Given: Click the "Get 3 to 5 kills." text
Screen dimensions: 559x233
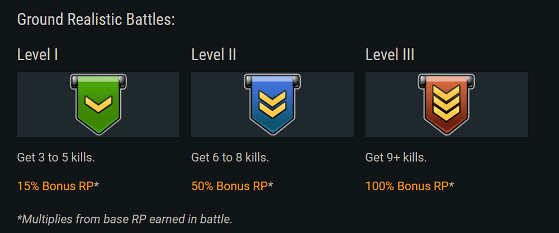Looking at the screenshot, I should (x=56, y=157).
